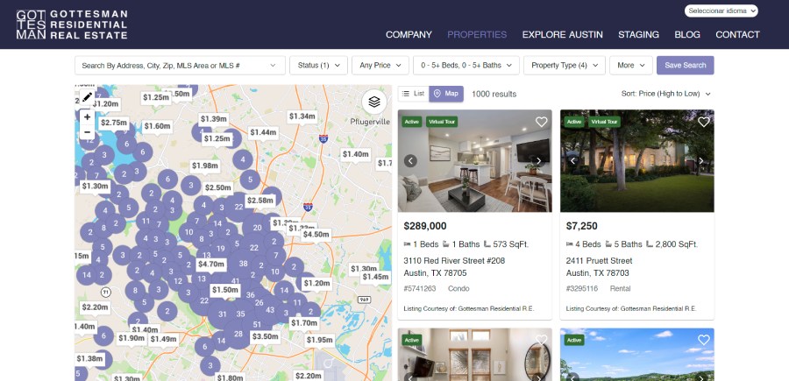Change sort order from Price High to Low
Image resolution: width=789 pixels, height=381 pixels.
coord(665,94)
